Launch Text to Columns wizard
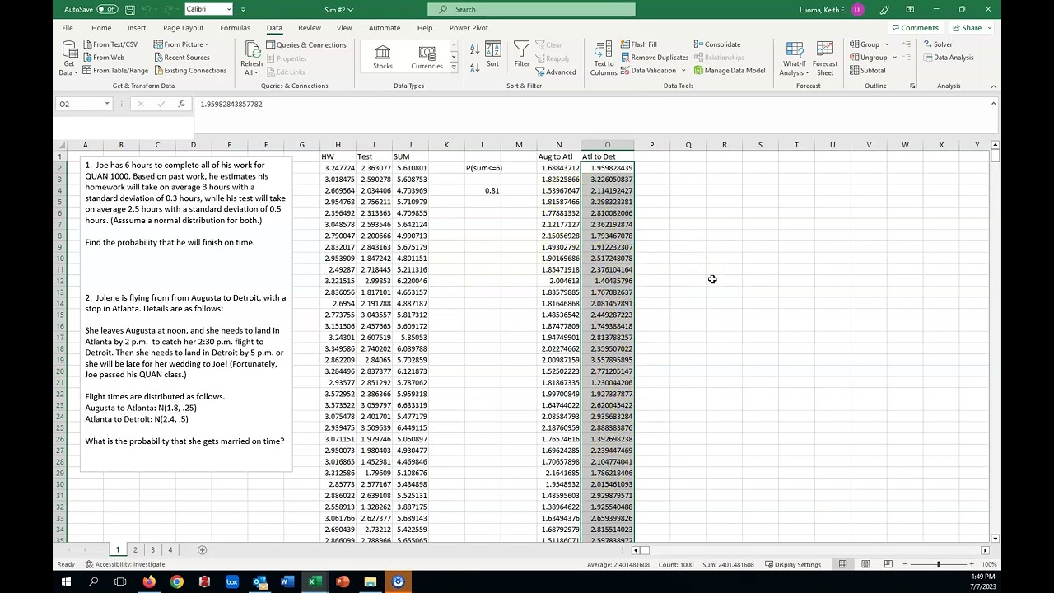Screen dimensions: 1054x593 [604, 58]
